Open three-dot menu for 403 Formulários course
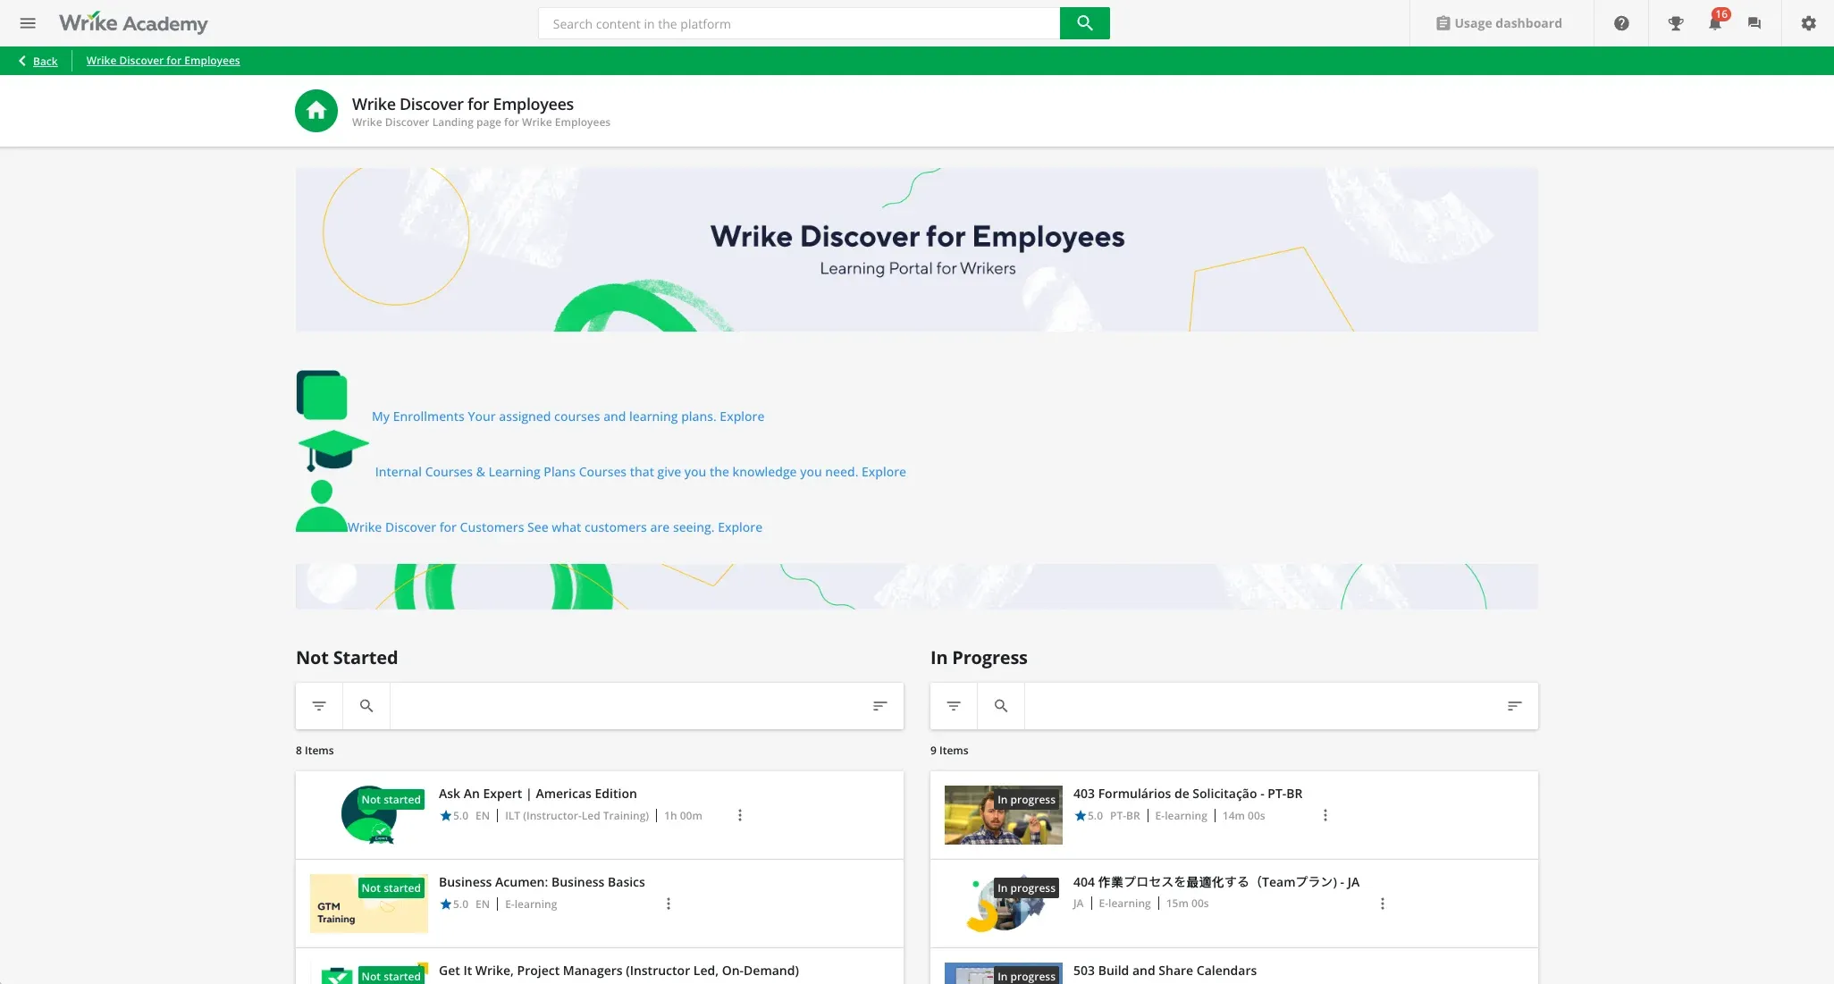 (x=1325, y=815)
